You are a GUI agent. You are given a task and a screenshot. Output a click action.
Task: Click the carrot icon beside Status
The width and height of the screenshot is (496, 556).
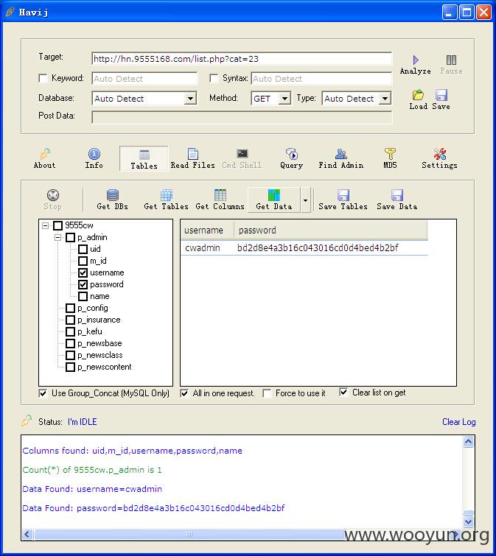coord(27,420)
